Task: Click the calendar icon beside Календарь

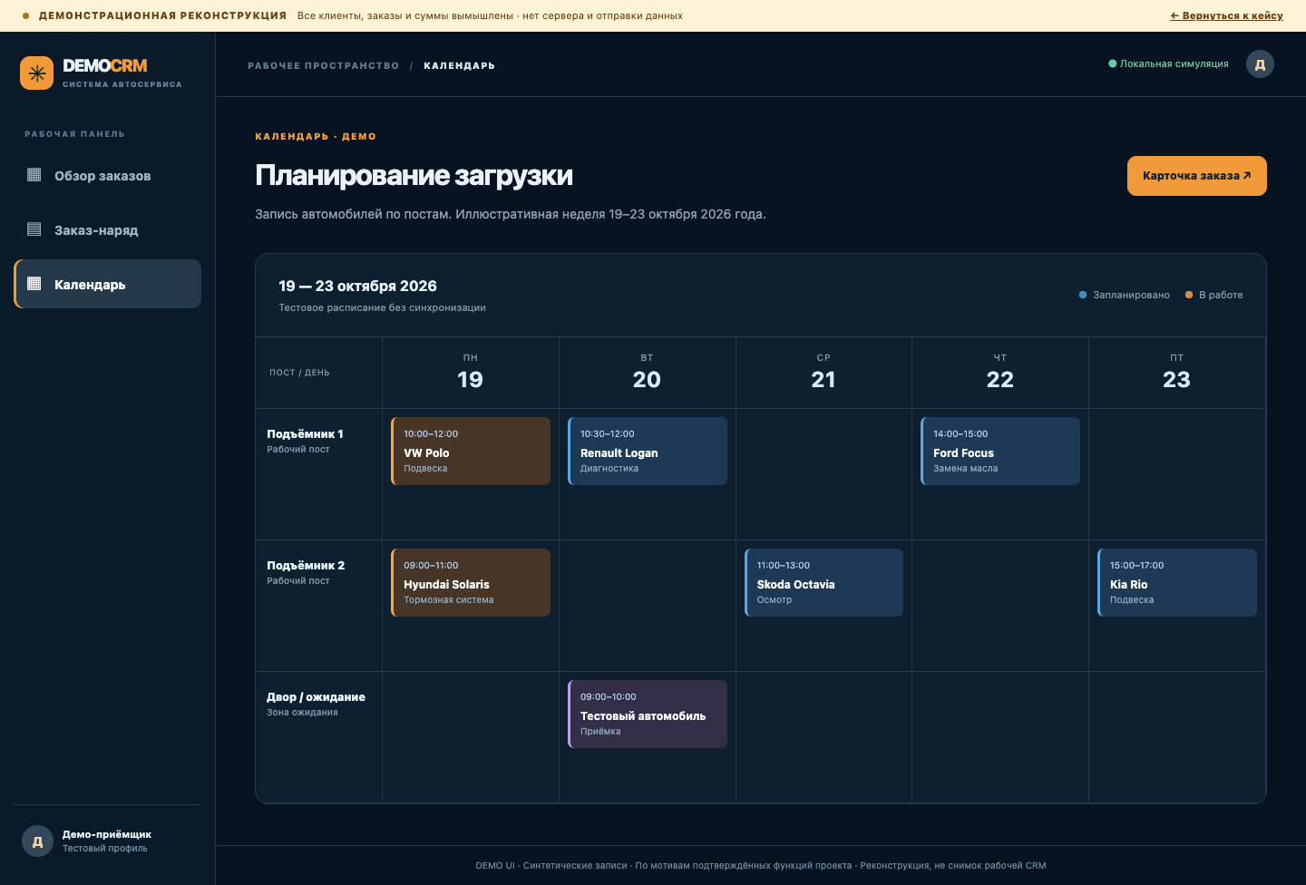Action: point(34,284)
